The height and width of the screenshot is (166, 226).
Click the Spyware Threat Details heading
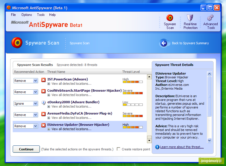[x=174, y=65]
